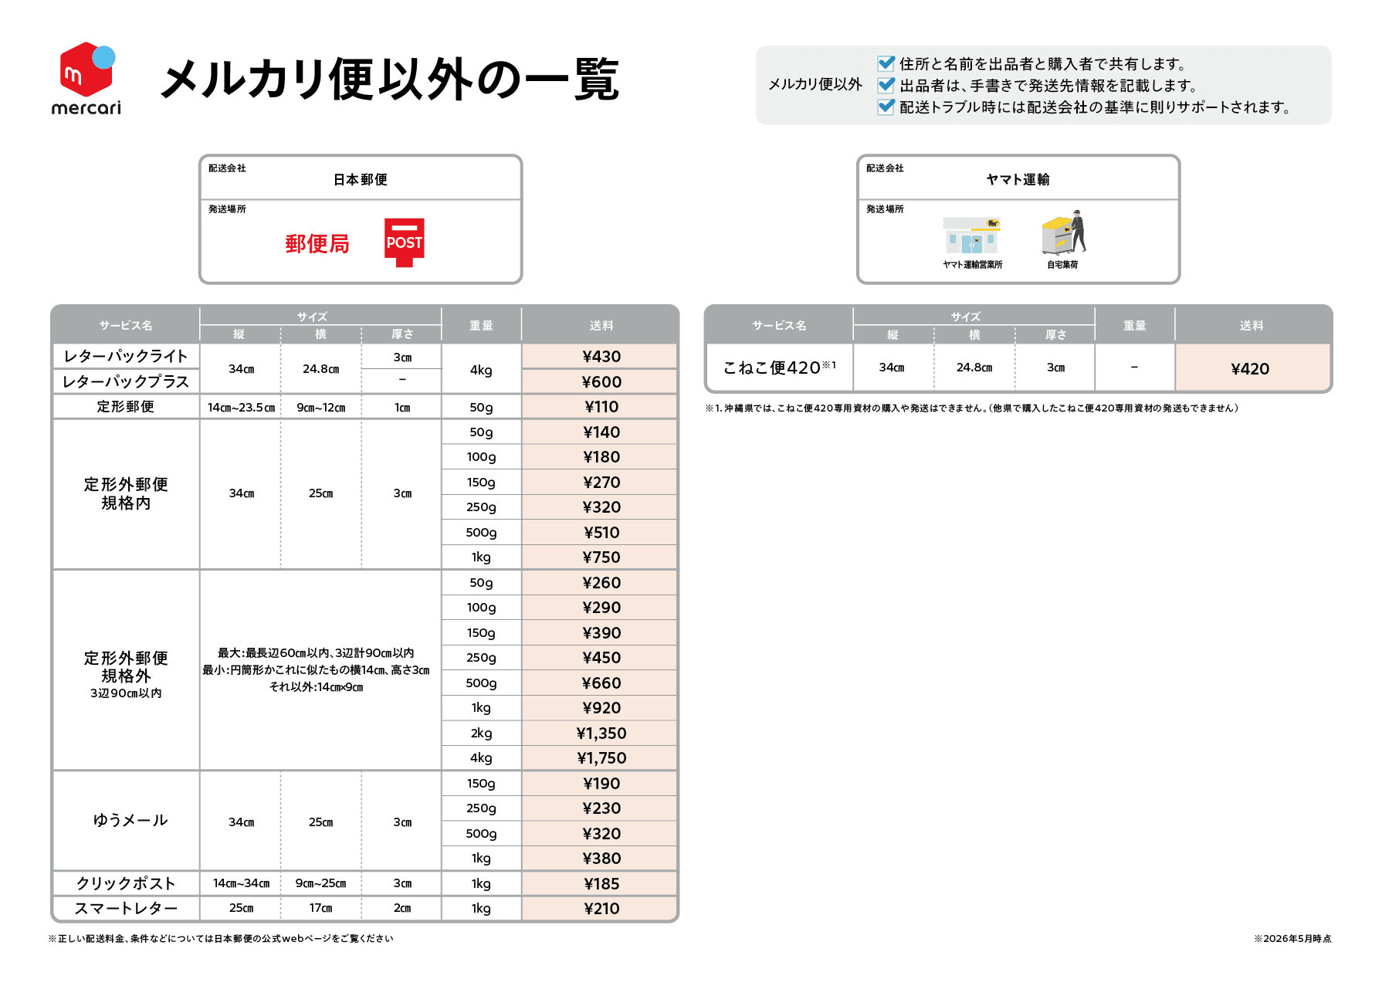
Task: Click the ¥600 shipping fee
Action: 601,382
